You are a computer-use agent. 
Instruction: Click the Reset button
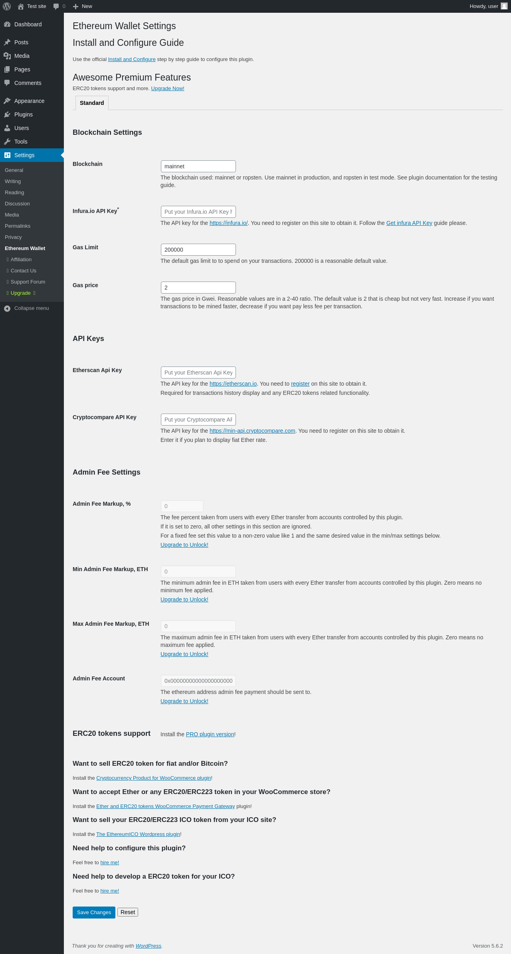[128, 912]
